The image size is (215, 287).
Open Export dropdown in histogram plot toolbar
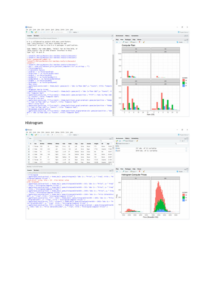click(x=134, y=172)
